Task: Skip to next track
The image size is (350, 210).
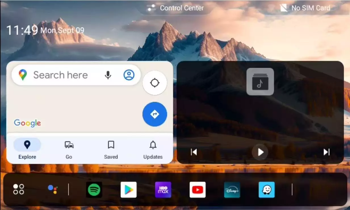Action: point(326,152)
